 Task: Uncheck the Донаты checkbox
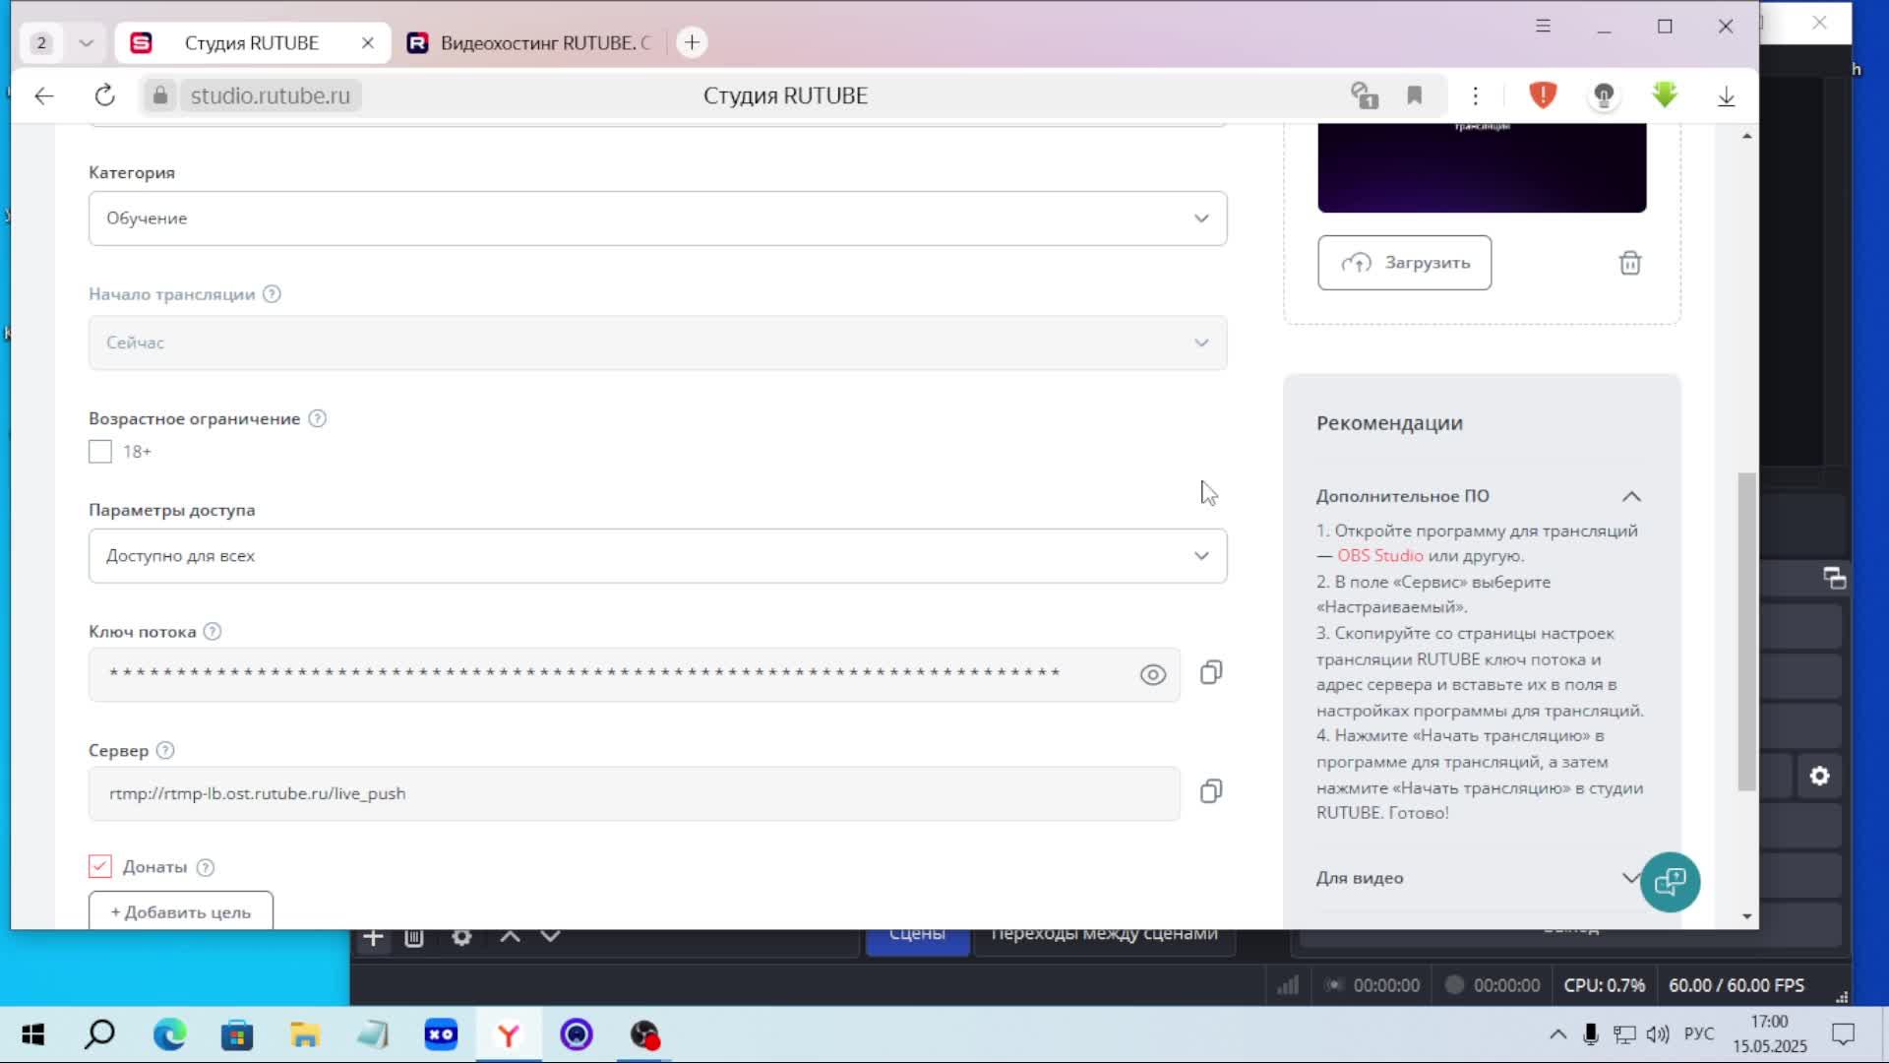click(100, 867)
